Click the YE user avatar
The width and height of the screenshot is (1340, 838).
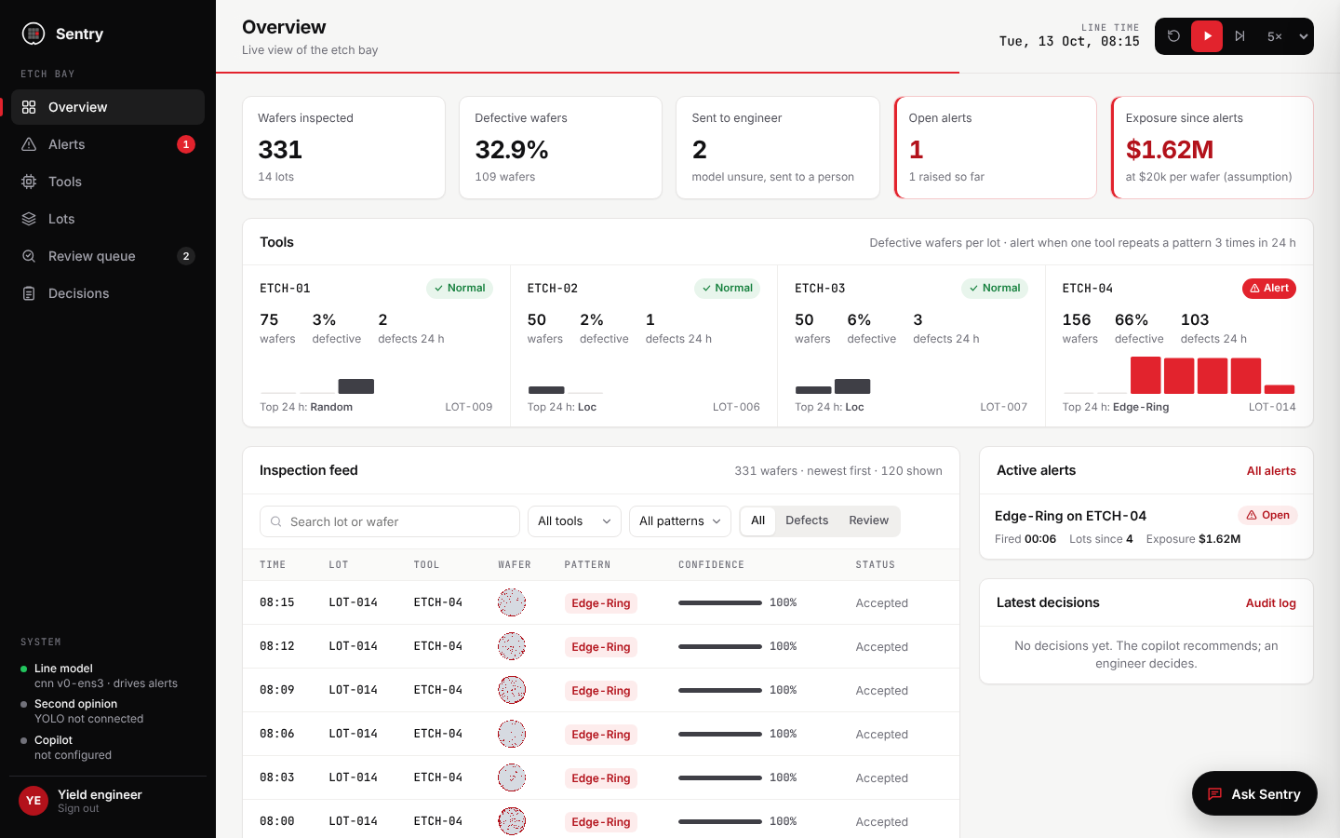click(33, 801)
